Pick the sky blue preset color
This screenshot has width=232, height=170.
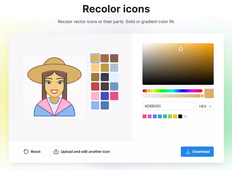point(160,116)
